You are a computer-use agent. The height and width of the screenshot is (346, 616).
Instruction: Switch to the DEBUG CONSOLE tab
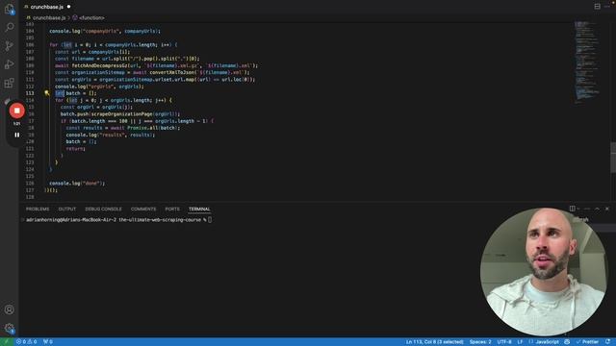[x=103, y=210]
